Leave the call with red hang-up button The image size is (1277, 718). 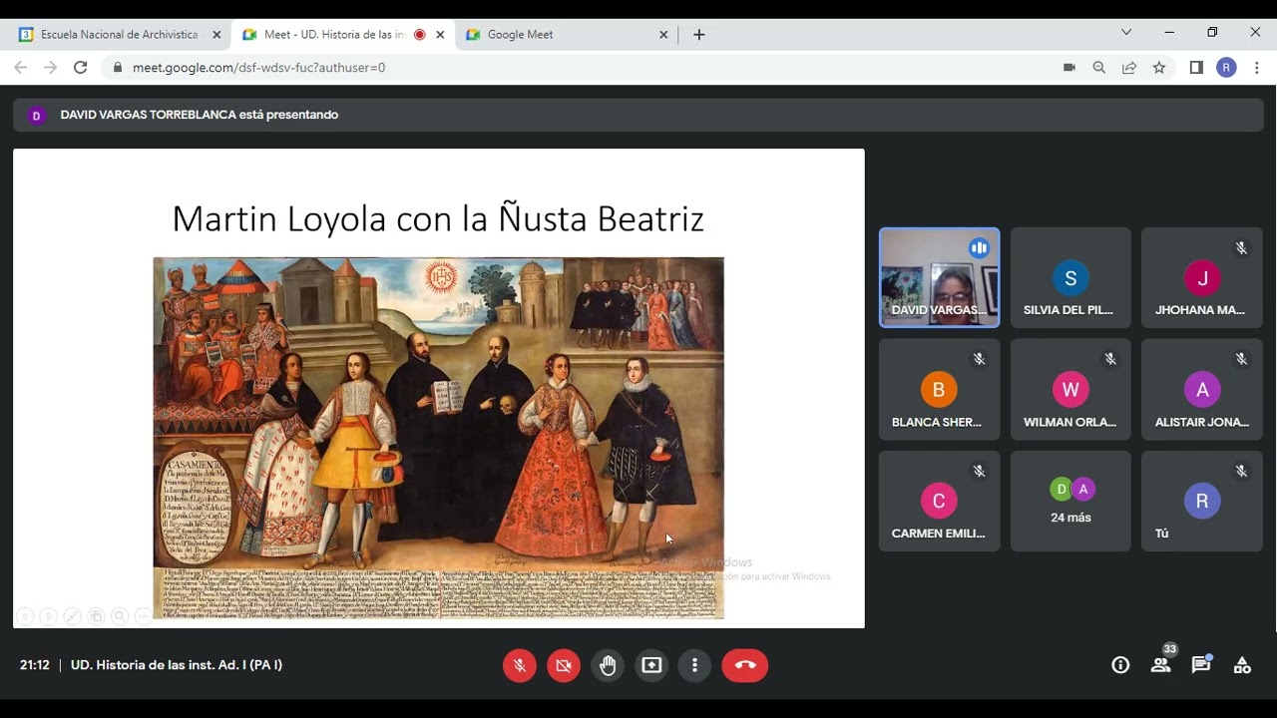point(745,665)
